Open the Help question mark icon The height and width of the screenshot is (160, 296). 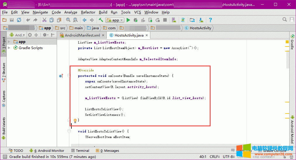point(210,20)
